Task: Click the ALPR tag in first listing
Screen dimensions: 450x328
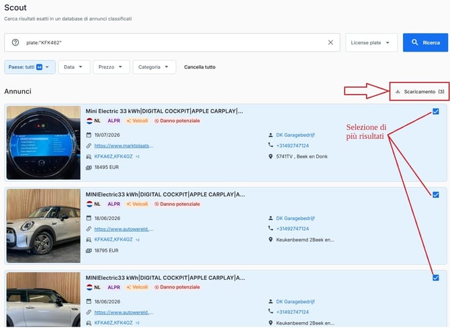Action: pyautogui.click(x=114, y=121)
